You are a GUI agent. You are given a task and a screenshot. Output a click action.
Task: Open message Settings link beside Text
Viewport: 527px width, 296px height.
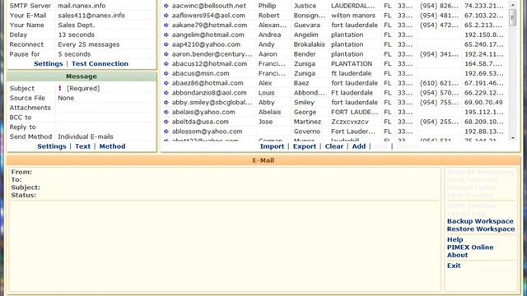(52, 146)
